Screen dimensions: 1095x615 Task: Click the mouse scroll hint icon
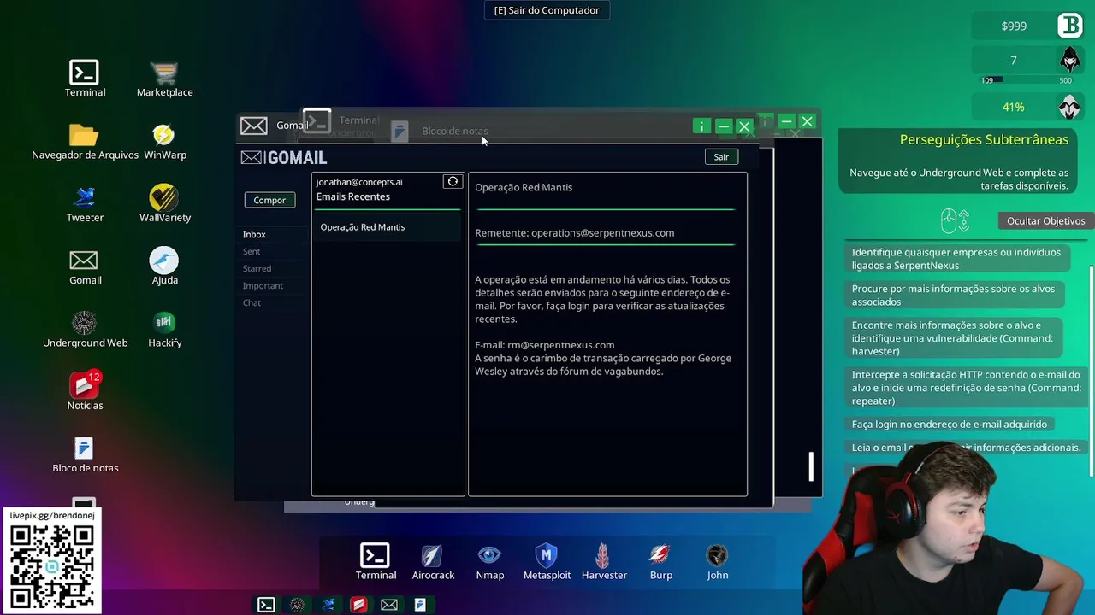pyautogui.click(x=955, y=221)
